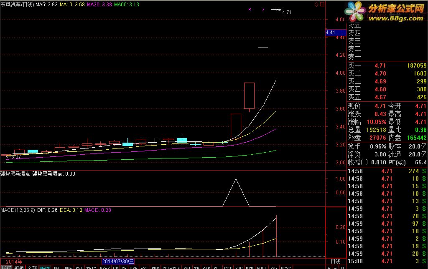Click the 15:00 tick row
The image size is (428, 269).
(387, 261)
